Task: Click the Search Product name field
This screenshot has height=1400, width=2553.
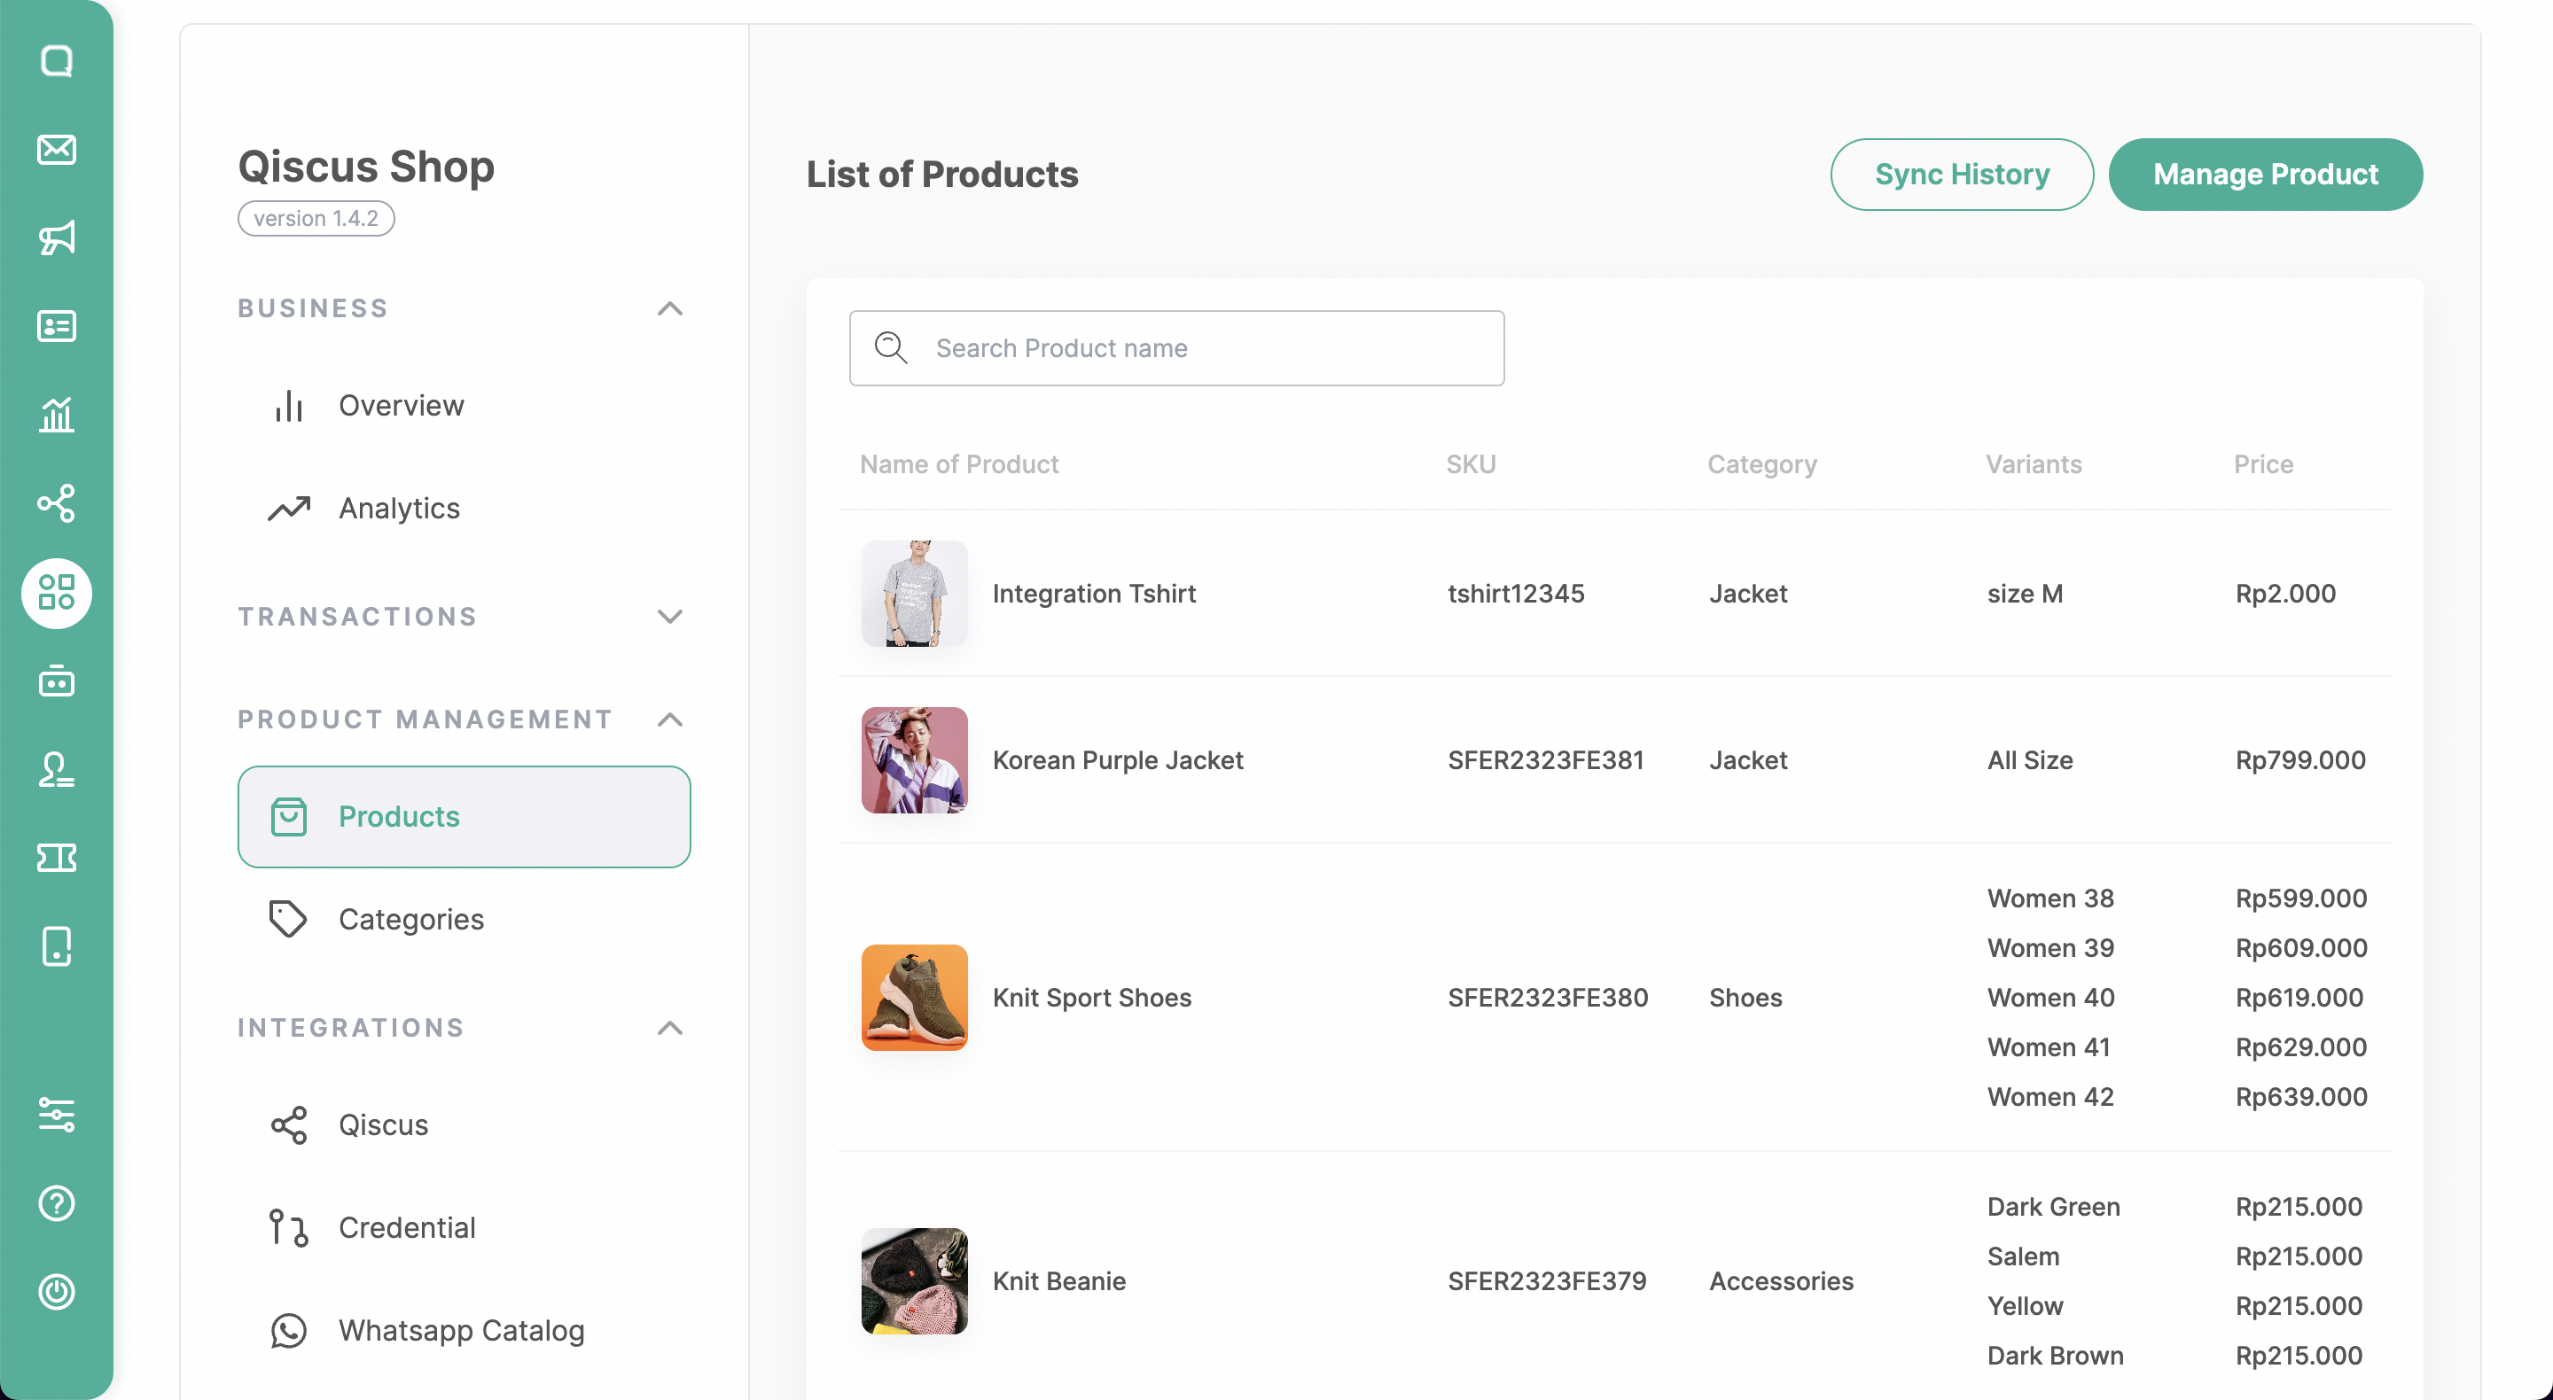Action: pyautogui.click(x=1176, y=347)
